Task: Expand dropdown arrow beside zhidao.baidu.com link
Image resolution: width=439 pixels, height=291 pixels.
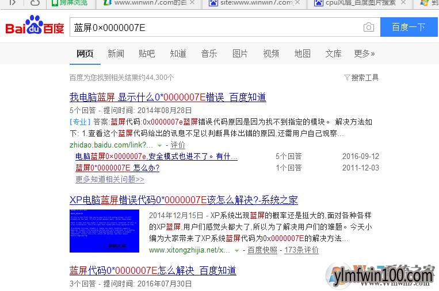Action: pos(159,146)
